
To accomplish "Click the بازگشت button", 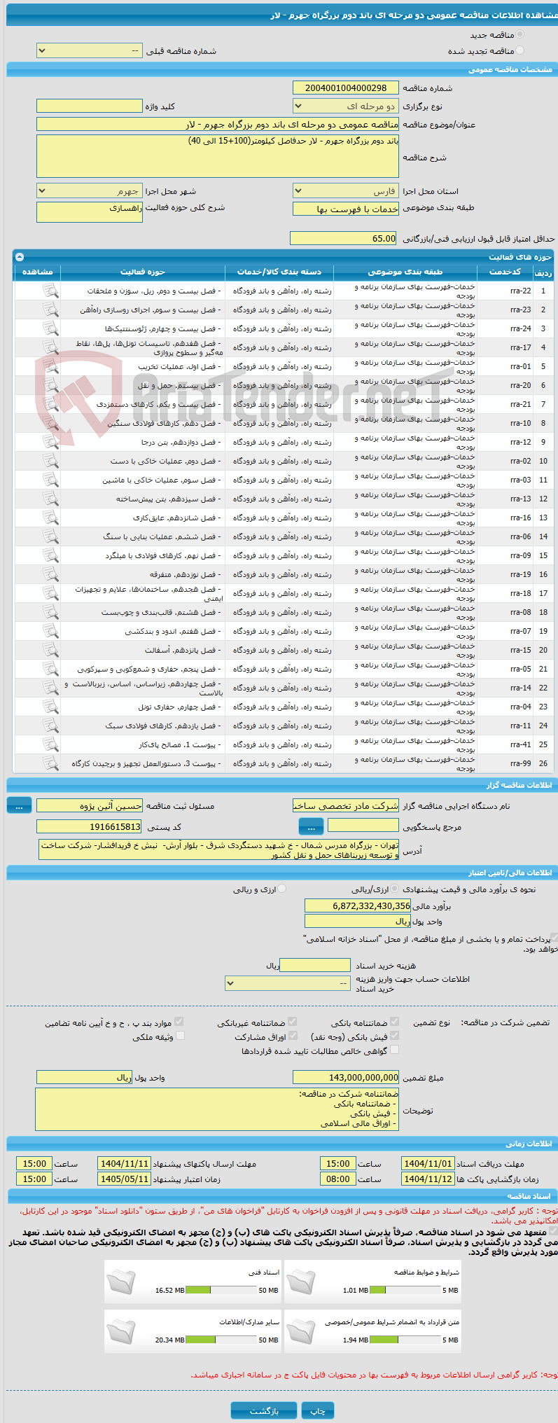I will pyautogui.click(x=264, y=1410).
